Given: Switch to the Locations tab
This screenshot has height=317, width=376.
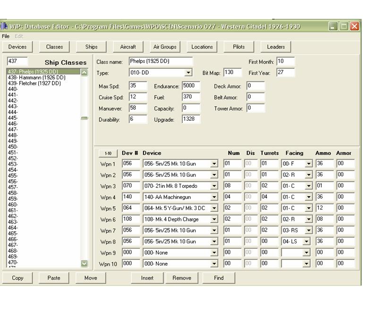Looking at the screenshot, I should [x=202, y=47].
